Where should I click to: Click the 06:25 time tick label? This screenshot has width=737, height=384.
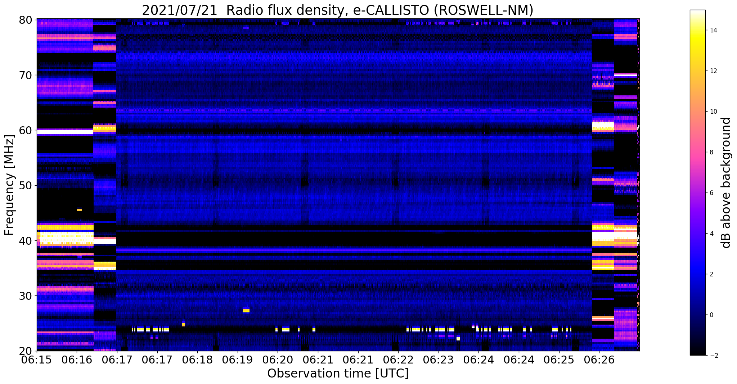559,360
